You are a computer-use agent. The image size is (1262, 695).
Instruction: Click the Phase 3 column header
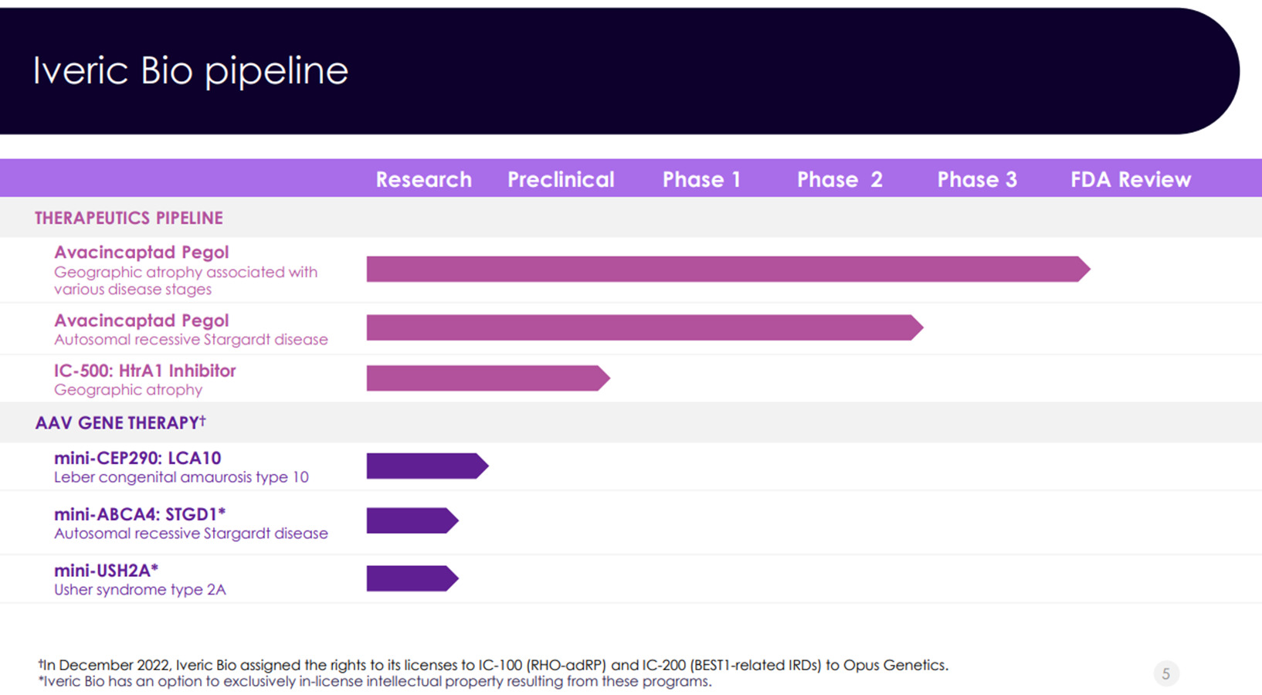tap(977, 179)
